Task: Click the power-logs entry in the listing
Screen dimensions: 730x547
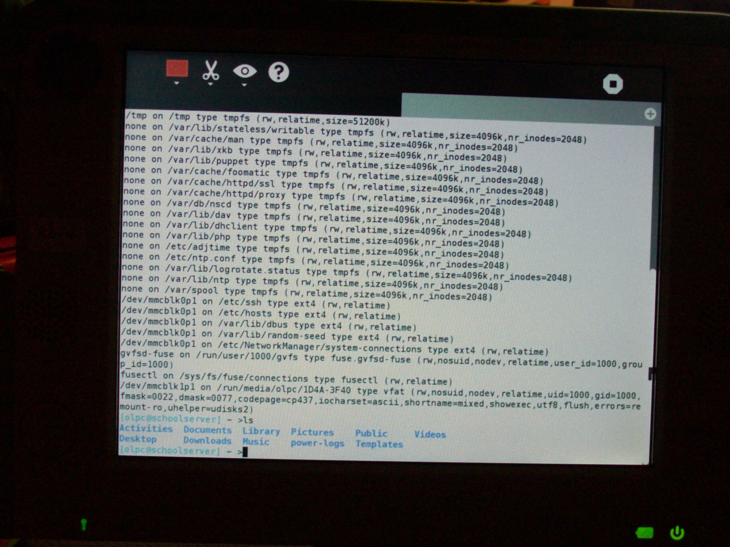Action: click(317, 444)
